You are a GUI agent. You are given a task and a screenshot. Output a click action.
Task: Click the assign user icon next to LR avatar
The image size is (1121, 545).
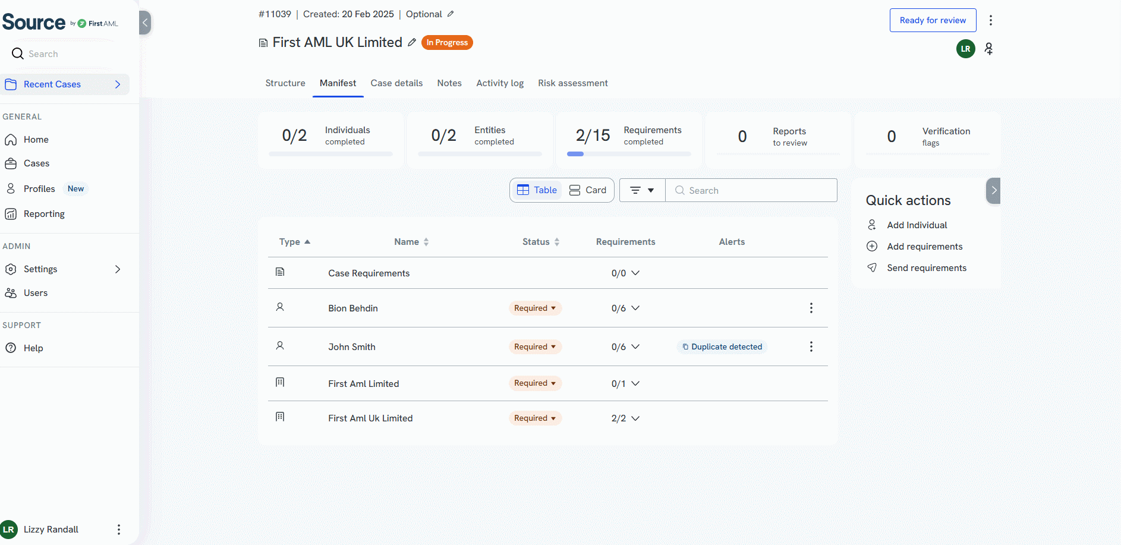989,49
